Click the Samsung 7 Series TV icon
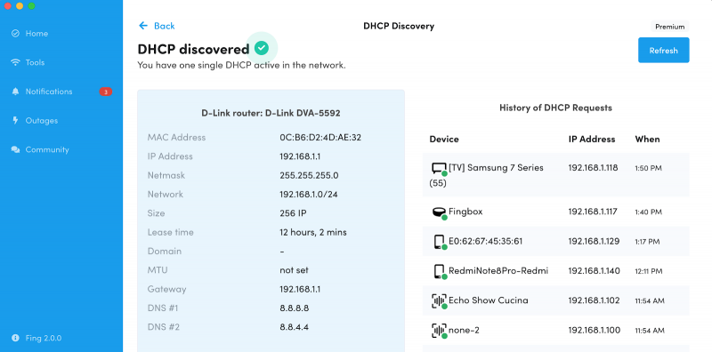 pyautogui.click(x=439, y=169)
